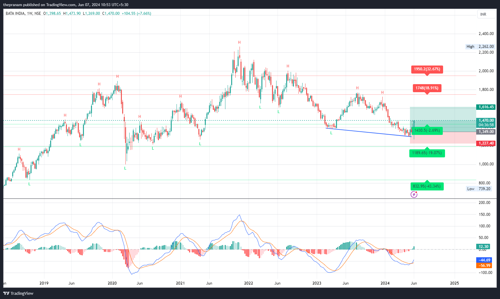500x299 pixels.
Task: Click the 1,349.00 entry price tag
Action: 486,132
